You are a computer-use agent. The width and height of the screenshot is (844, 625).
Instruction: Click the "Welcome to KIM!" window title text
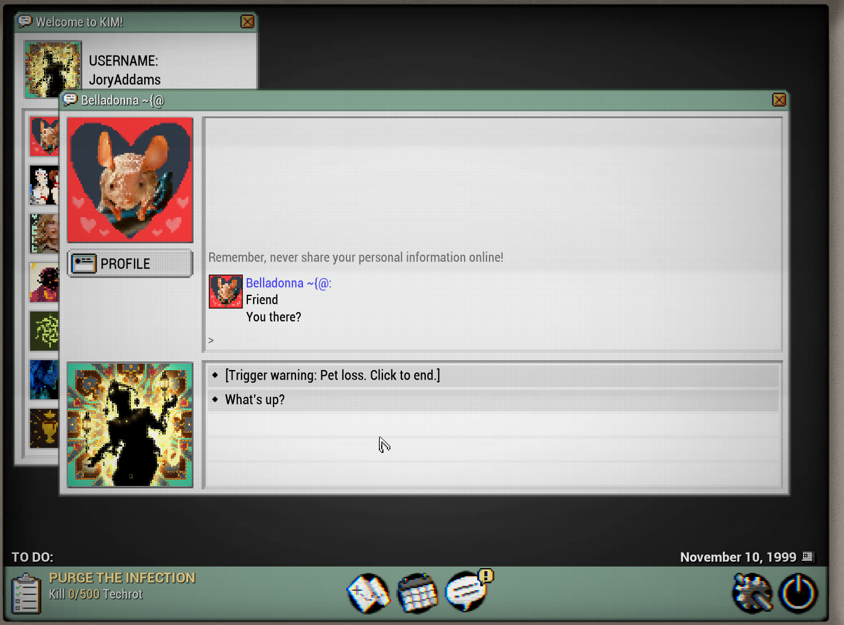[x=79, y=22]
